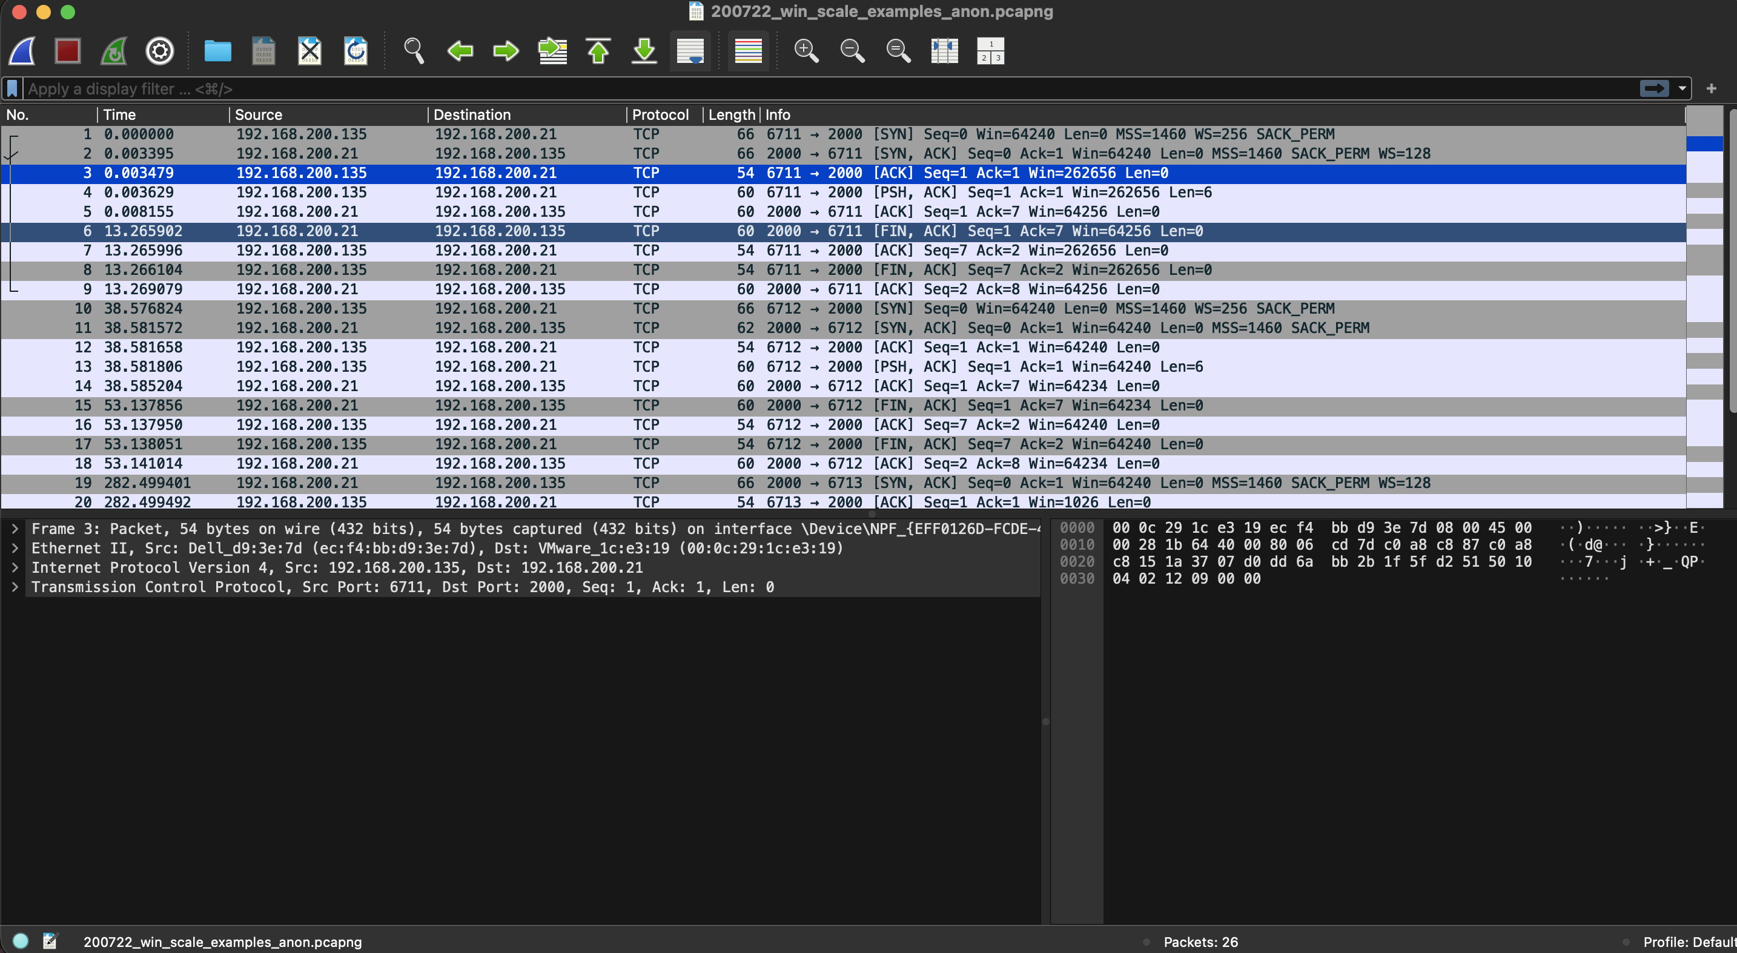Click Profile: Default in status bar

click(x=1689, y=941)
